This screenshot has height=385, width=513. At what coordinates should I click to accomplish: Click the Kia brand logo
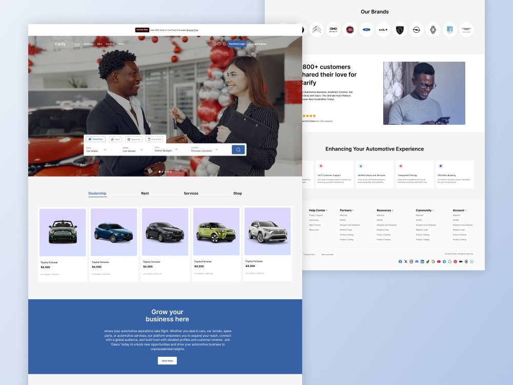383,30
